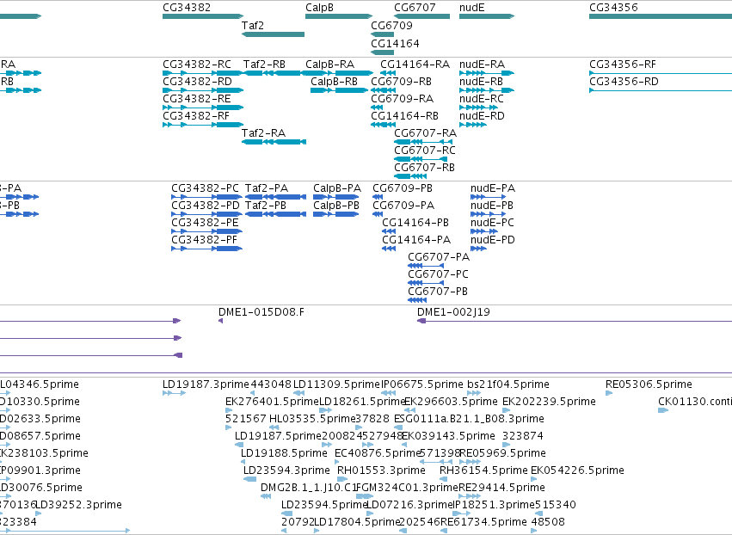The image size is (732, 535).
Task: Click the DME1-015D08.F clone label
Action: [x=261, y=312]
